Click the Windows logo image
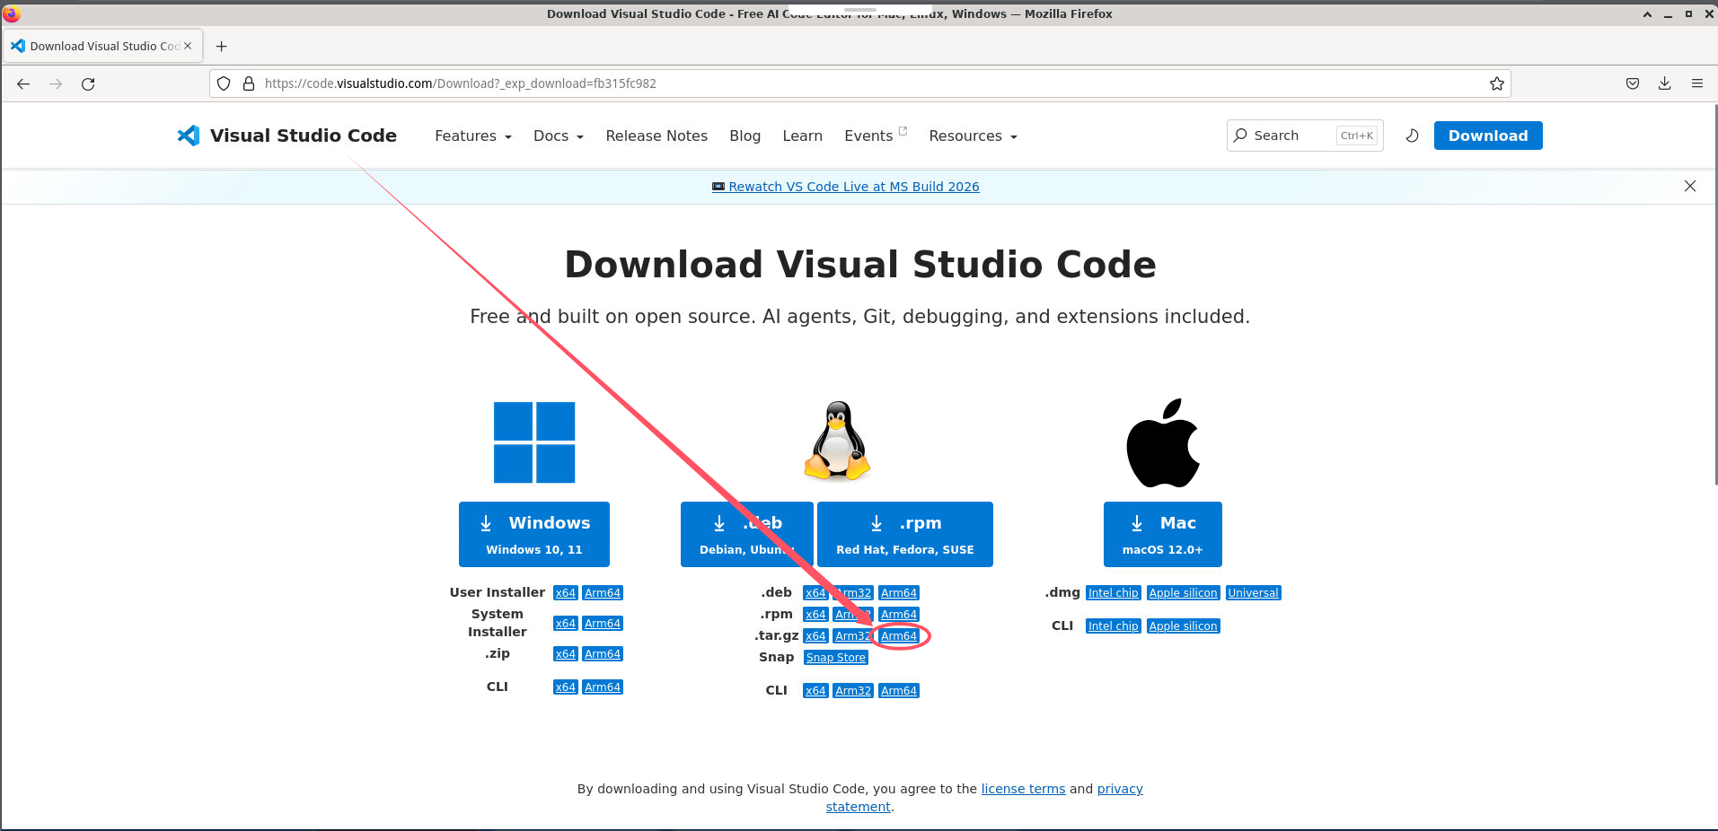The width and height of the screenshot is (1718, 831). pyautogui.click(x=534, y=442)
